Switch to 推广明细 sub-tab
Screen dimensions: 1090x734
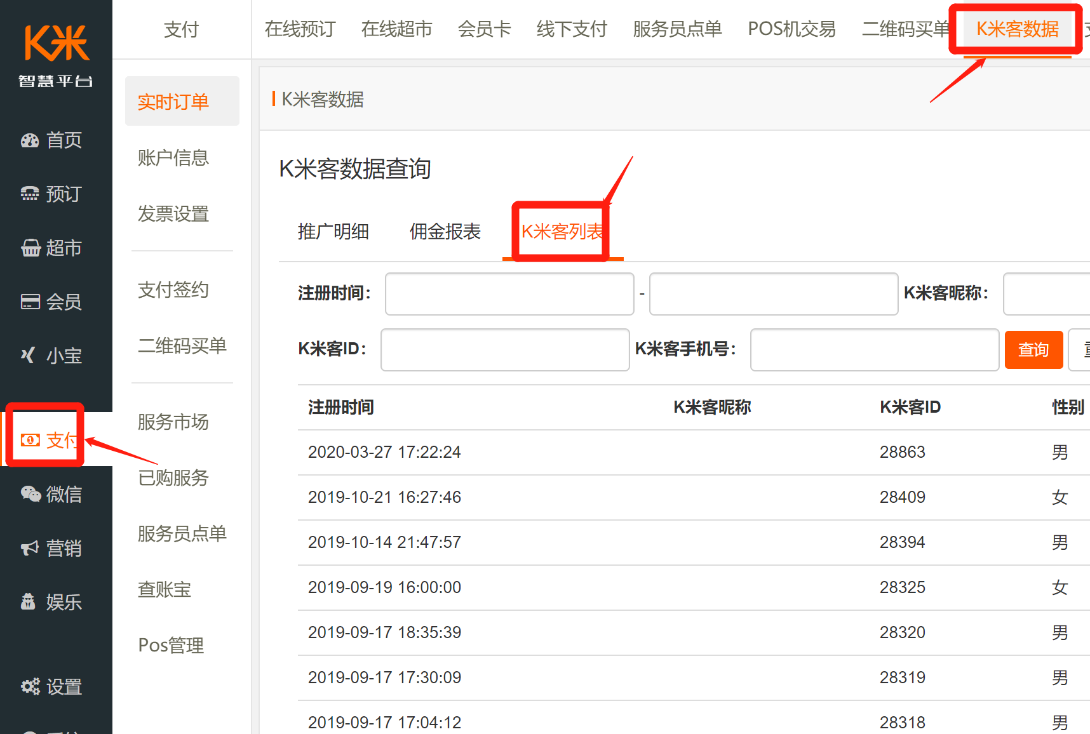coord(333,232)
